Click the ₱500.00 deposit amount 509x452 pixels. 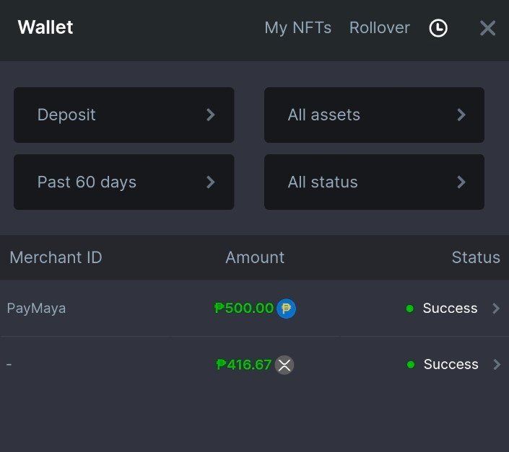coord(244,309)
